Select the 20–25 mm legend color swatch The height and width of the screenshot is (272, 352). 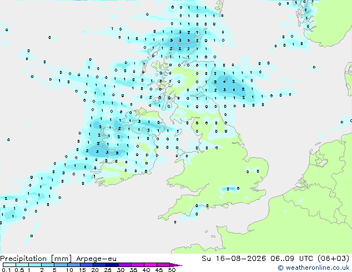[x=99, y=265]
